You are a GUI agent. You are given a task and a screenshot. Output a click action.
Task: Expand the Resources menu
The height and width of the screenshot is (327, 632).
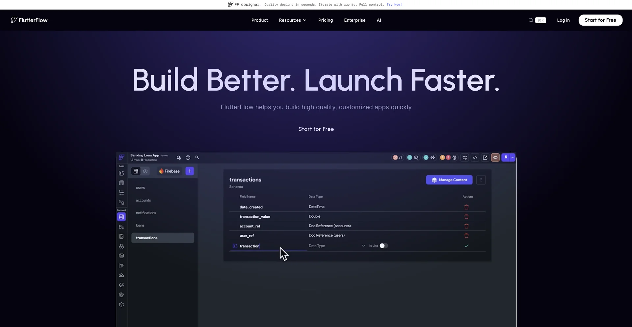pyautogui.click(x=293, y=20)
